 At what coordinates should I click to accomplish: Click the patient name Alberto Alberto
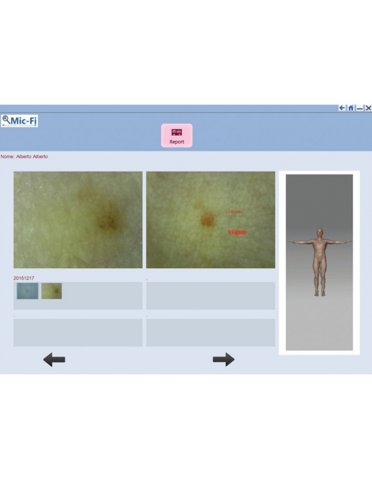[x=32, y=156]
